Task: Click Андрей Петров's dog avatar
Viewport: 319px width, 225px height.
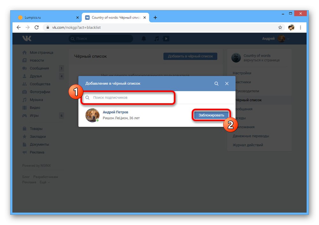Action: click(93, 115)
